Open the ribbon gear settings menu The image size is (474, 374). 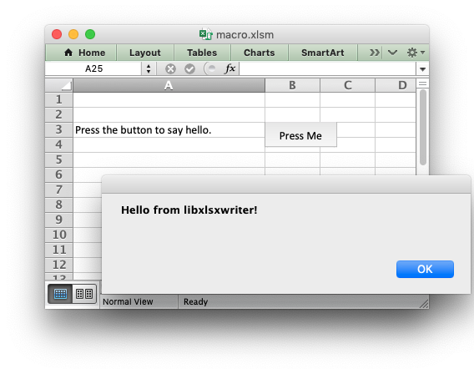(416, 53)
